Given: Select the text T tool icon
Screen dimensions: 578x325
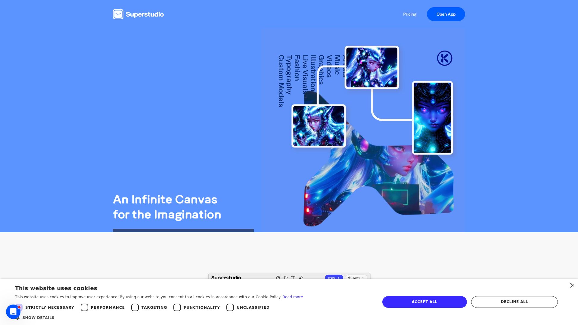Looking at the screenshot, I should coord(293,278).
